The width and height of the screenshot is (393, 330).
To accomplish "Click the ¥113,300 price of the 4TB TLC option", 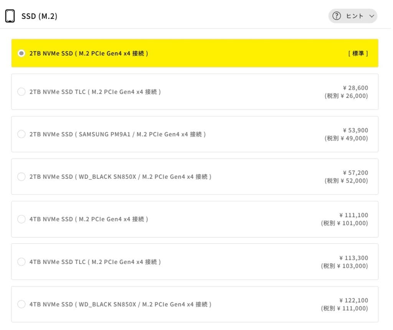I will (x=353, y=258).
